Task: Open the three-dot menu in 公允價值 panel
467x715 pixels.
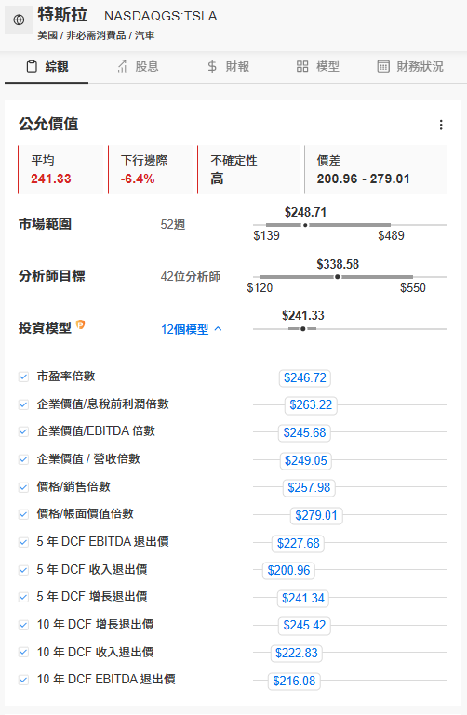Action: pyautogui.click(x=441, y=125)
